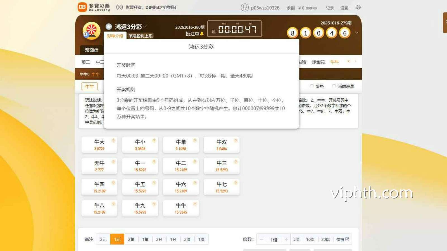Toggle balance visibility eye icon

[x=315, y=8]
